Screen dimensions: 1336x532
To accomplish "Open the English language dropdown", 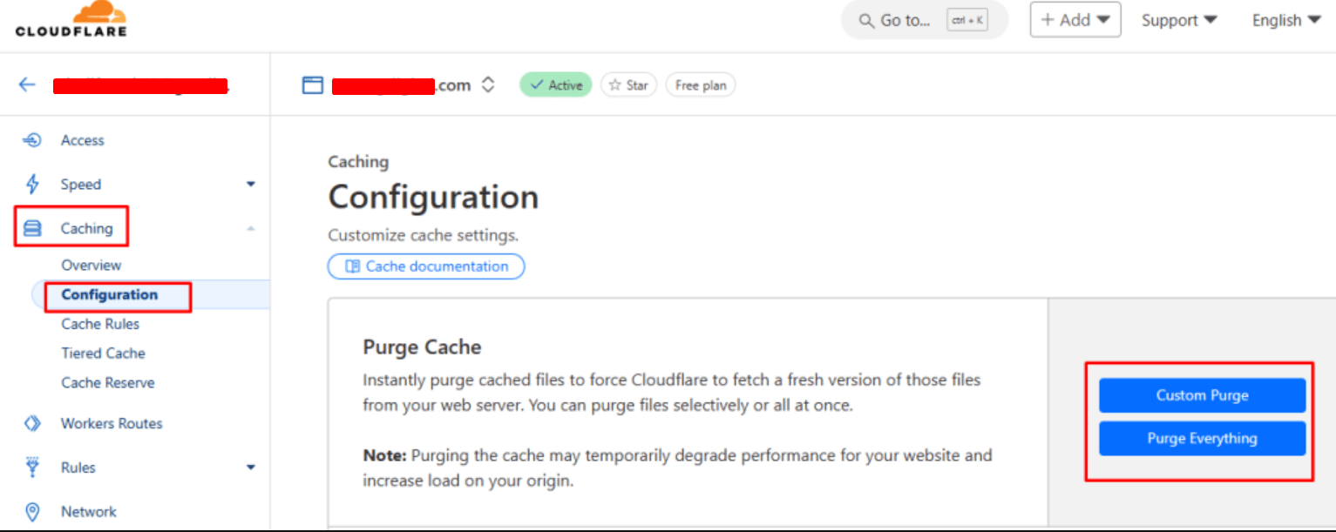I will pyautogui.click(x=1286, y=20).
